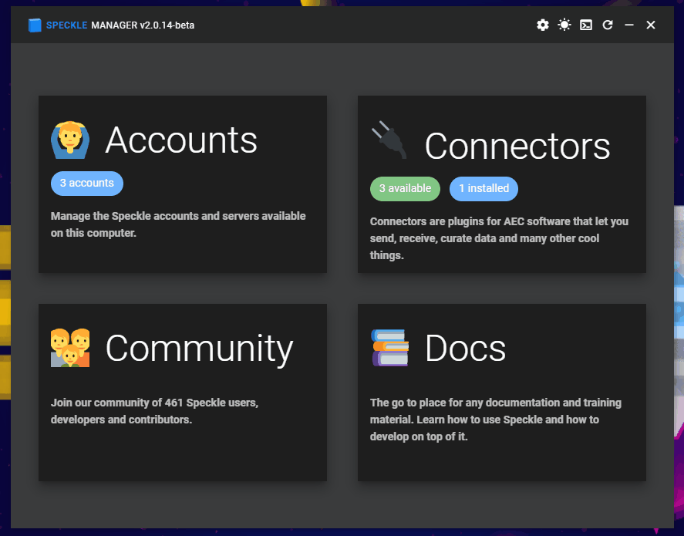Click the blue Speckle cube logo
The image size is (684, 536).
35,25
